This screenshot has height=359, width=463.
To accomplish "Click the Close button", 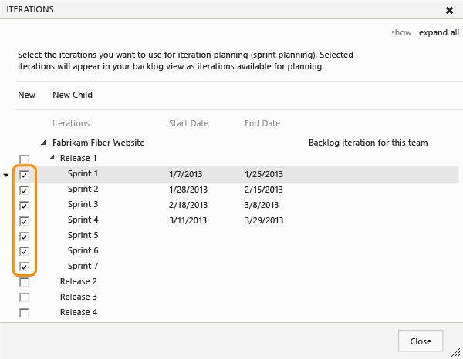I will point(421,341).
